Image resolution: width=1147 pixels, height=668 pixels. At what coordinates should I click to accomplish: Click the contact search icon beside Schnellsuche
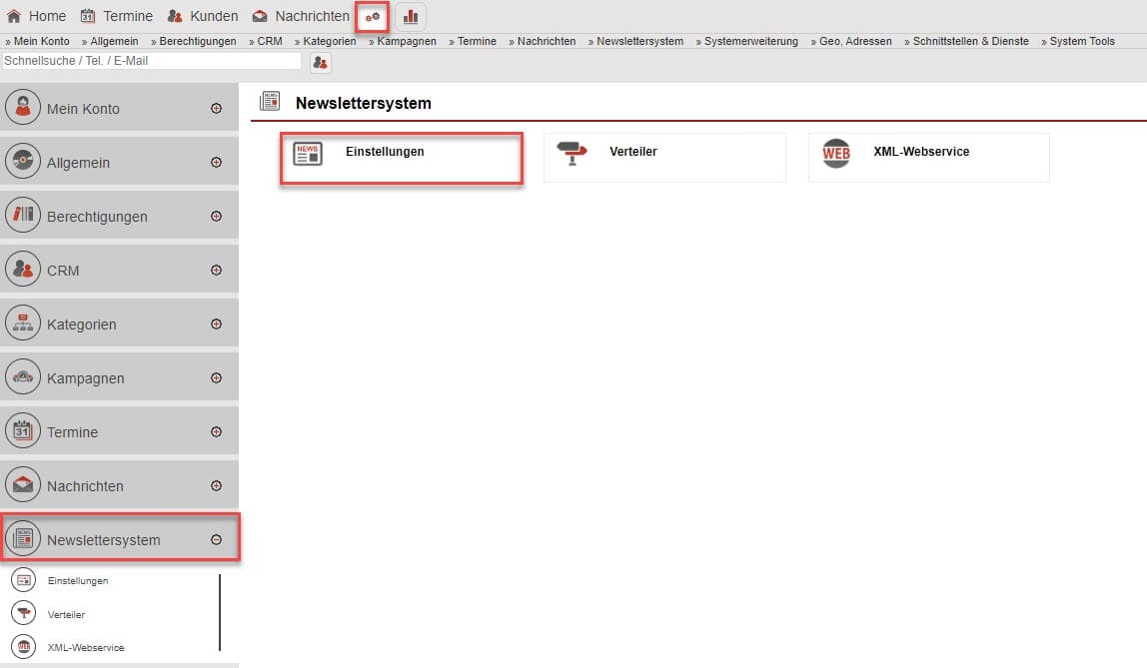(320, 62)
